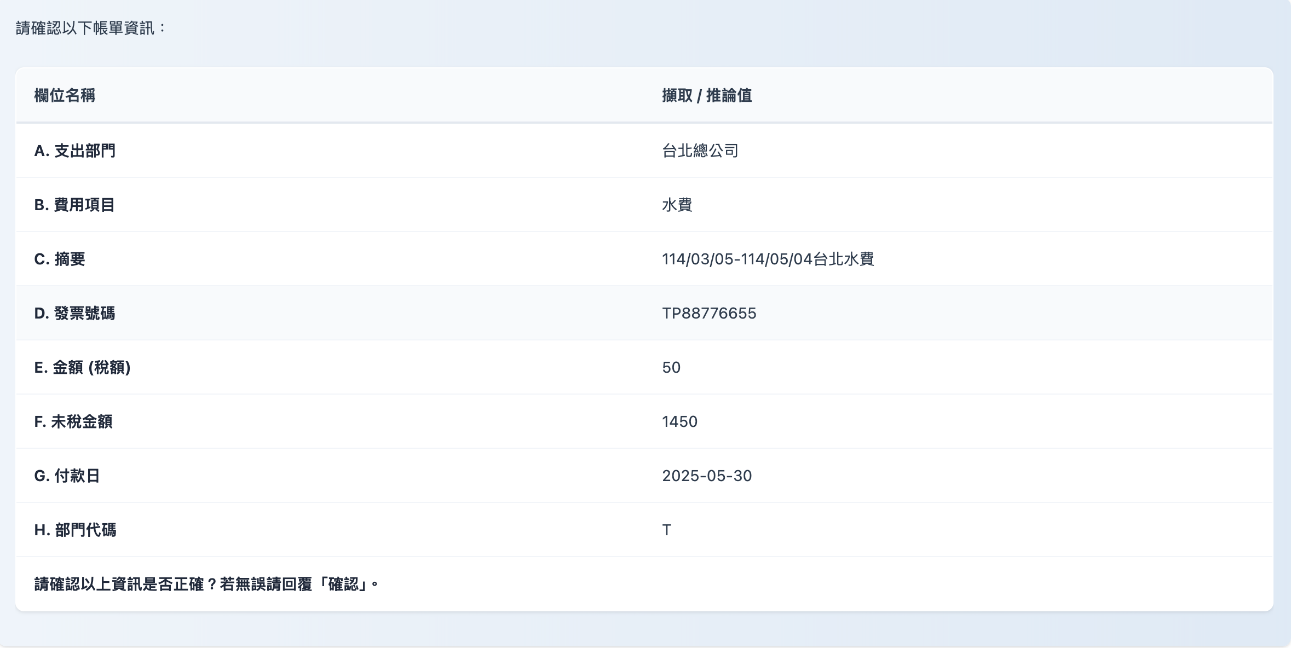Image resolution: width=1291 pixels, height=648 pixels.
Task: Click the tax amount value 50
Action: pyautogui.click(x=671, y=367)
